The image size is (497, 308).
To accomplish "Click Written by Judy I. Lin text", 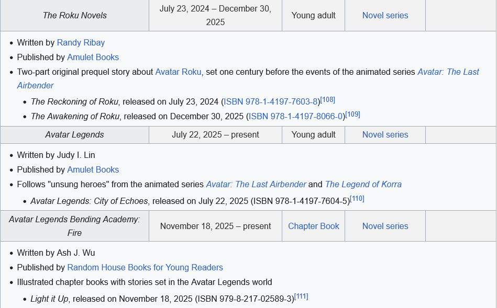I will (56, 155).
